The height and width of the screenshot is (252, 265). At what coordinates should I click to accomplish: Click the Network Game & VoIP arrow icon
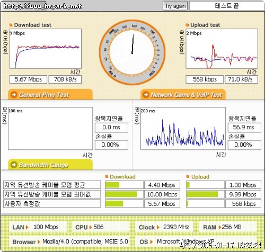tap(146, 95)
